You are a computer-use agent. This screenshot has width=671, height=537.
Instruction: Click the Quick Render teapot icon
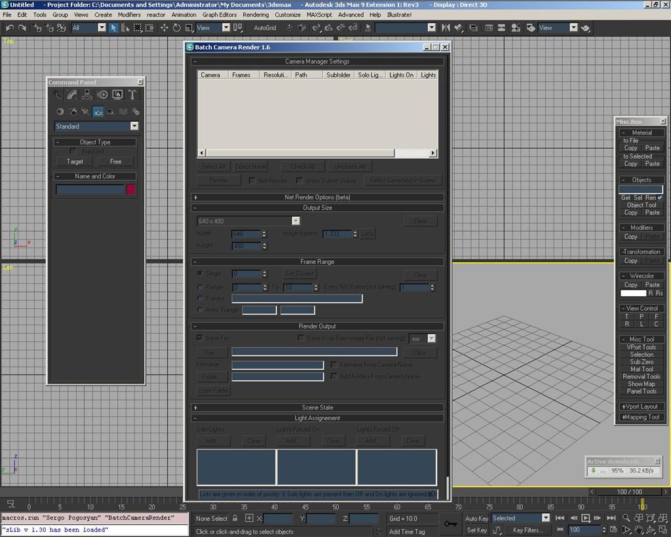coord(585,28)
